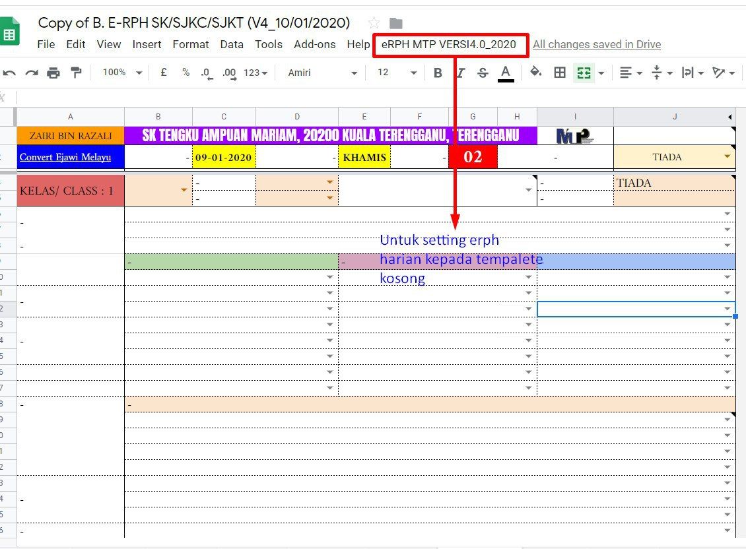Select the TIADA cell in row four

(x=674, y=183)
